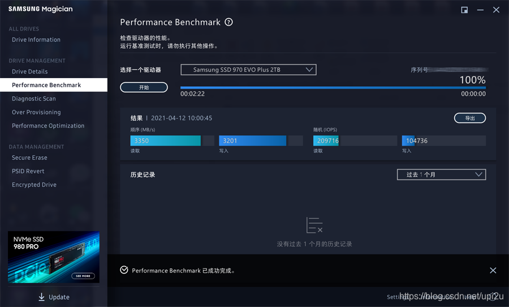This screenshot has width=509, height=307.
Task: Click the download arrow icon beside Update
Action: [x=41, y=297]
